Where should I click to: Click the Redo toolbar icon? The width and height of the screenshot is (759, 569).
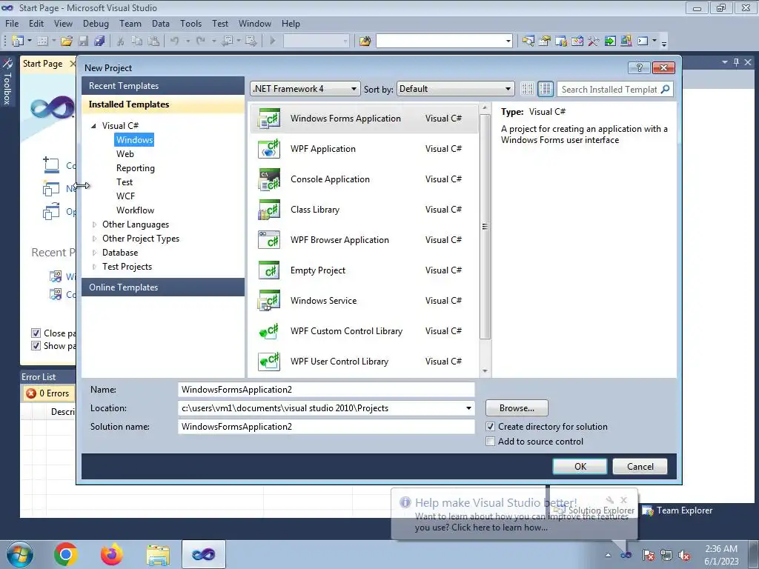(x=200, y=41)
